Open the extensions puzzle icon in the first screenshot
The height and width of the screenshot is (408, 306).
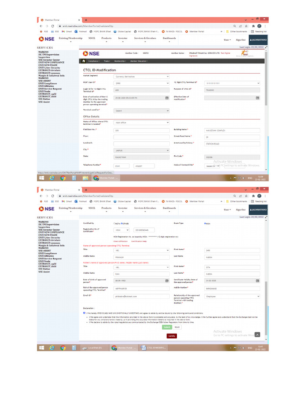[x=253, y=26]
